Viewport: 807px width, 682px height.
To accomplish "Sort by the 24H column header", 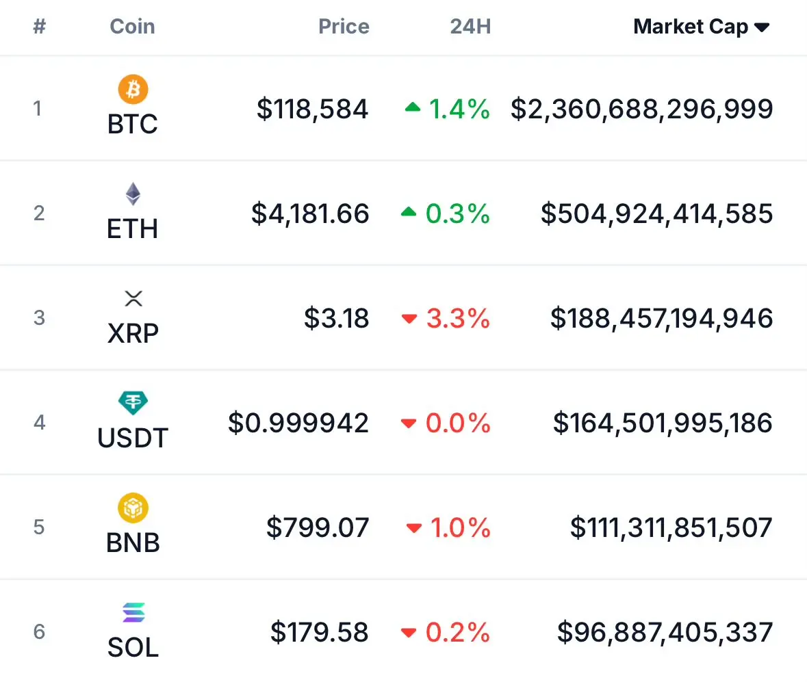I will [470, 26].
